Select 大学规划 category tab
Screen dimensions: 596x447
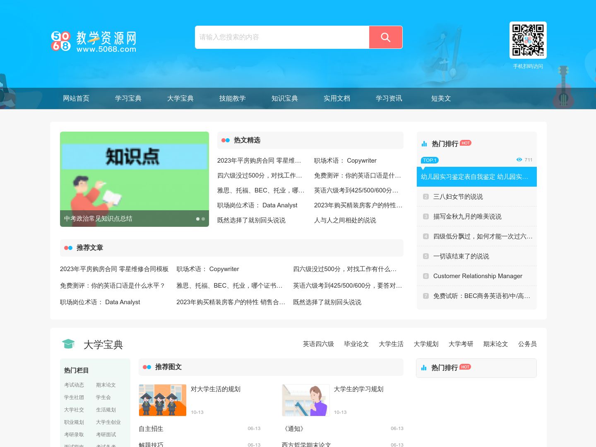coord(426,344)
